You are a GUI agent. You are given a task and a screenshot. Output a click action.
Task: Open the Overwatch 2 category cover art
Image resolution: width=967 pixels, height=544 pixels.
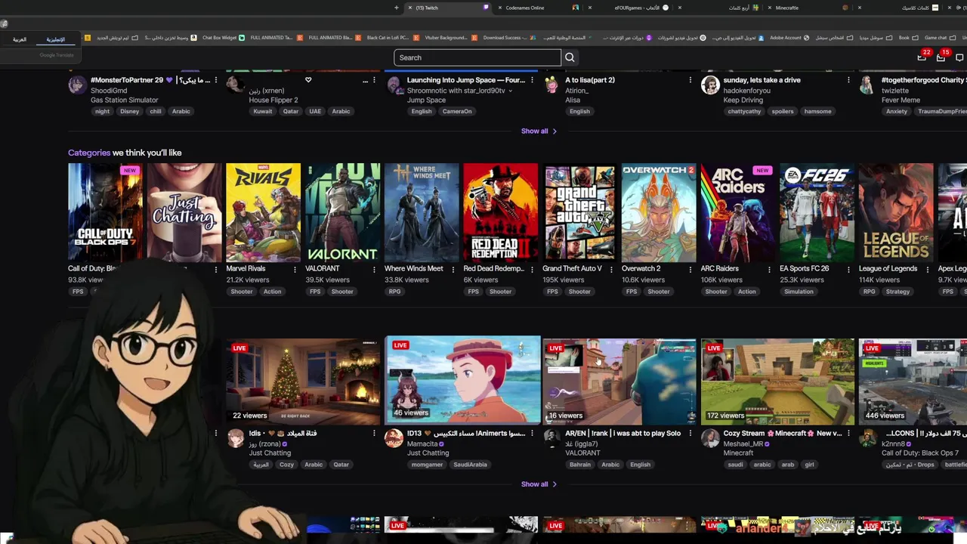pyautogui.click(x=659, y=212)
